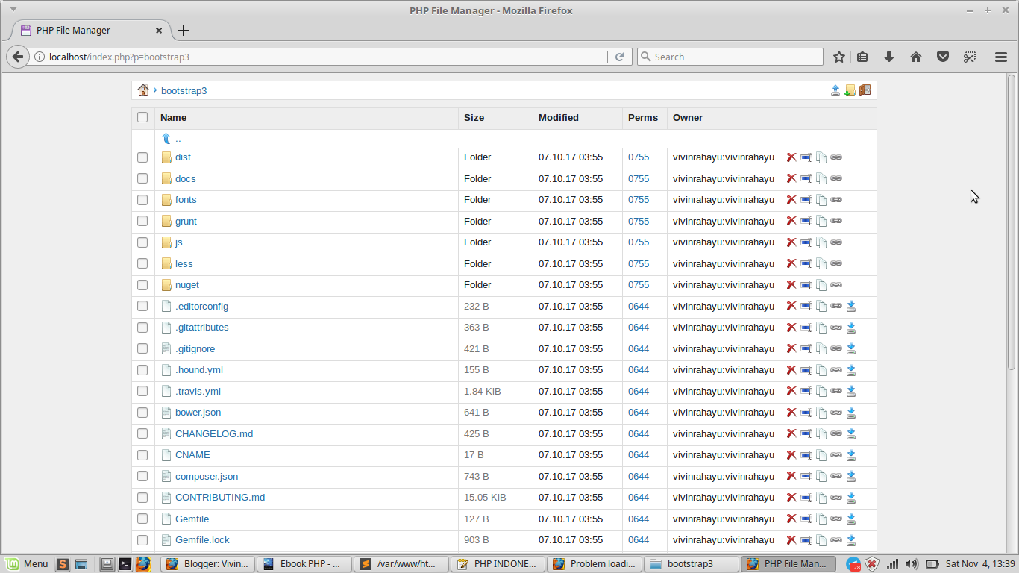1019x573 pixels.
Task: Delete the dist folder
Action: [x=791, y=157]
